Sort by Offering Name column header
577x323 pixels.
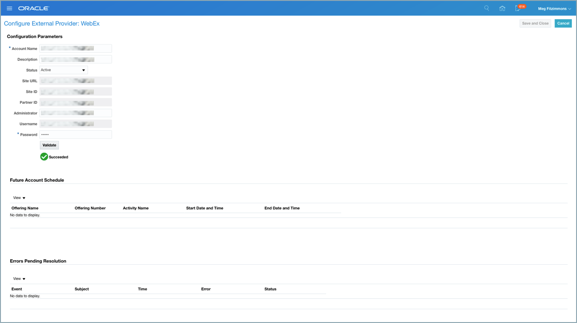(x=25, y=208)
